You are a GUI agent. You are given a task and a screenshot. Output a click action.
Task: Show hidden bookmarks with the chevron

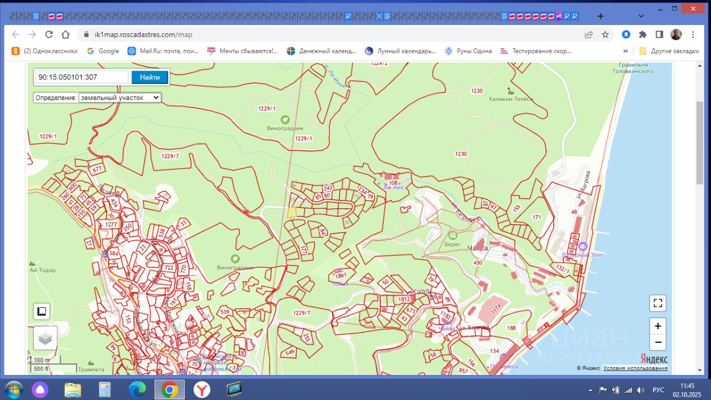[625, 51]
